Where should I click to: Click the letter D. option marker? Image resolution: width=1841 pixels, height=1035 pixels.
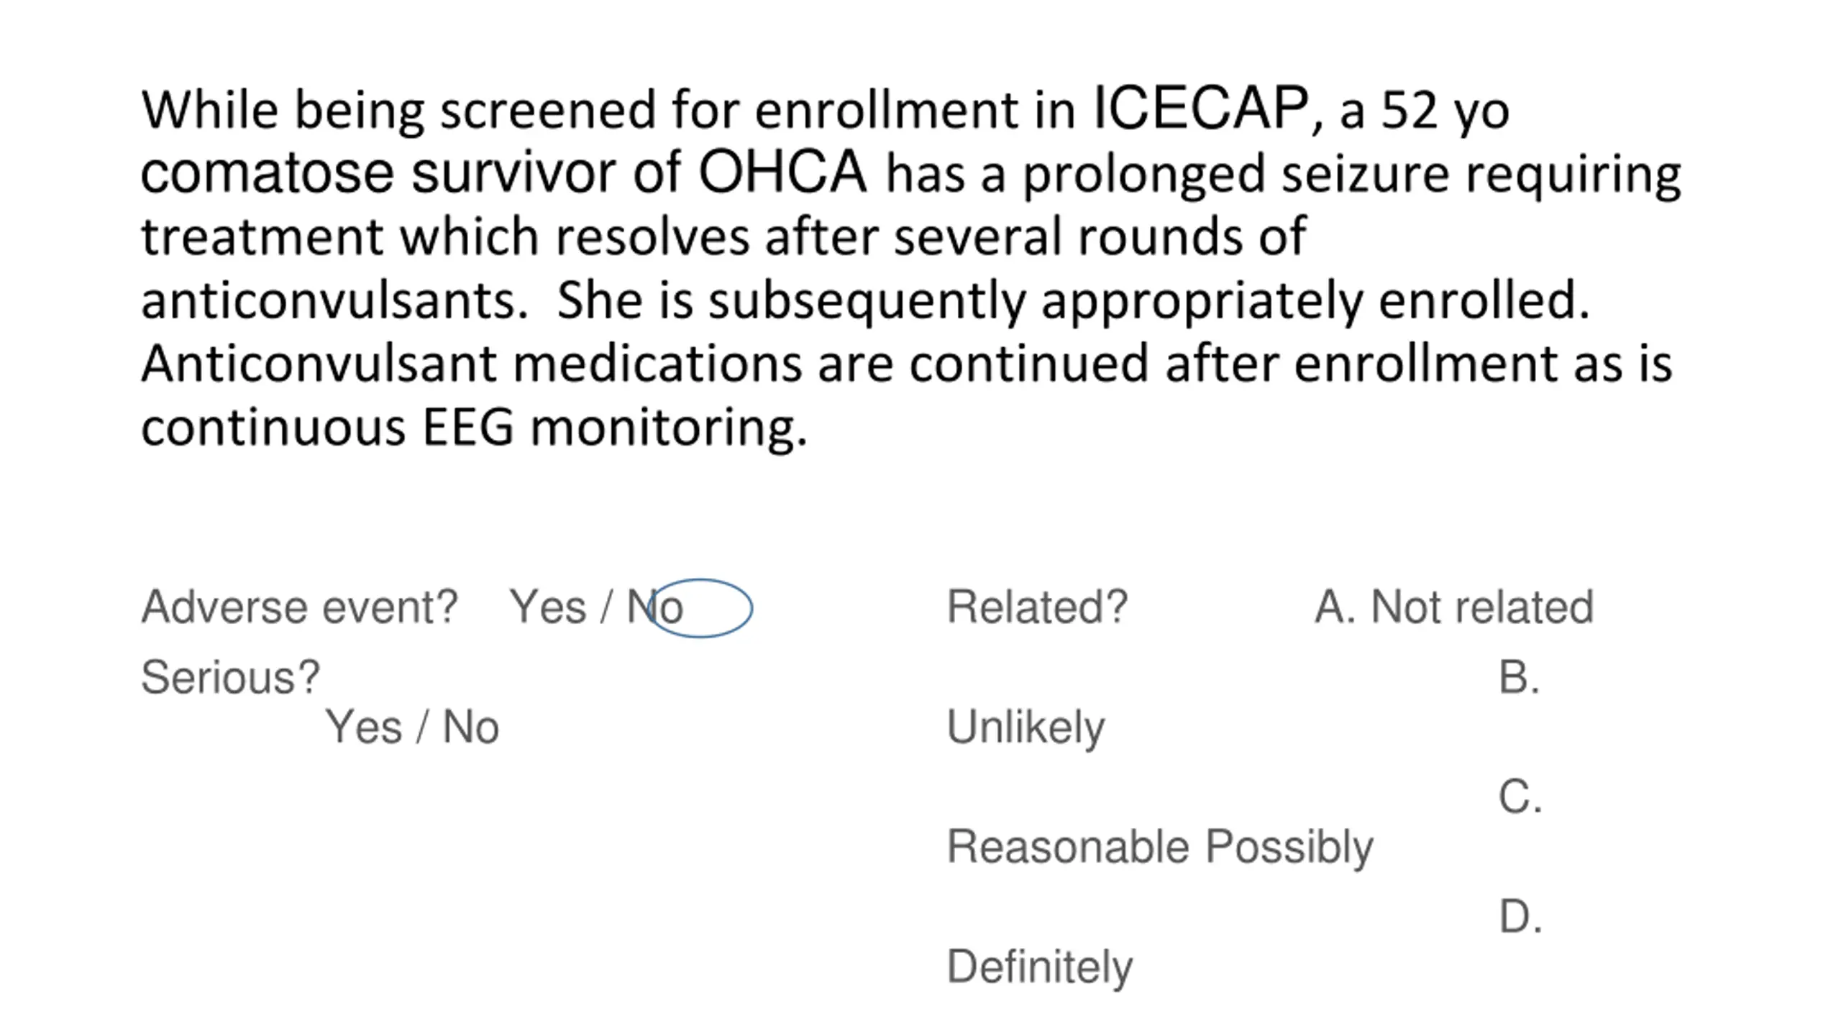click(x=1520, y=918)
